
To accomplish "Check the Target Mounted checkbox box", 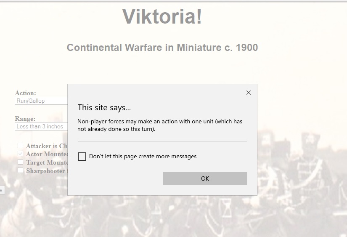I will tap(20, 162).
